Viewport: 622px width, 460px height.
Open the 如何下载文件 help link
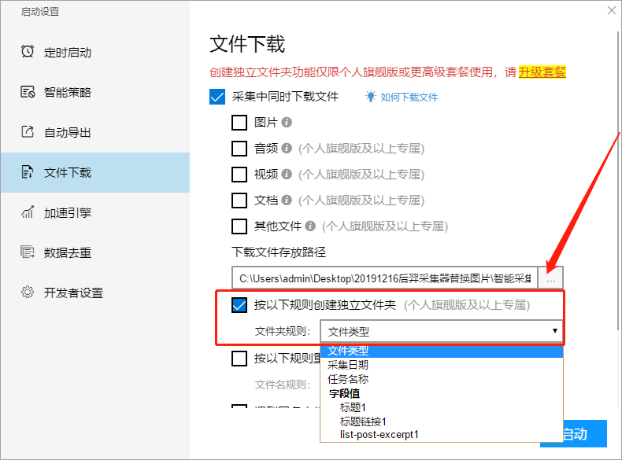pyautogui.click(x=409, y=97)
